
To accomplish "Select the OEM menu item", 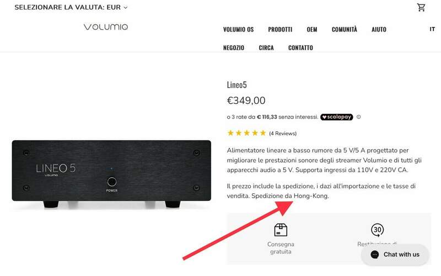I will click(312, 29).
